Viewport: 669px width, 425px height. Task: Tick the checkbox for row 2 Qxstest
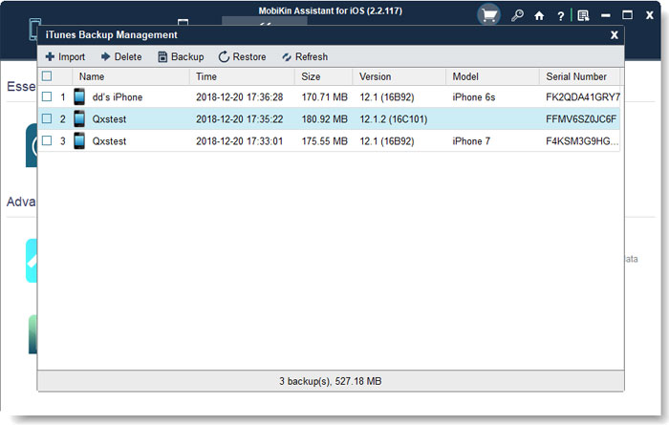[47, 119]
